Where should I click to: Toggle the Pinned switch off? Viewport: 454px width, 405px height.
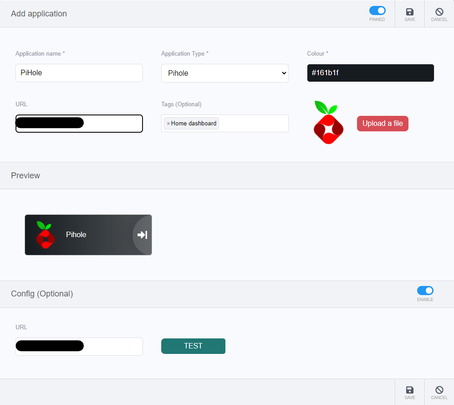(377, 10)
